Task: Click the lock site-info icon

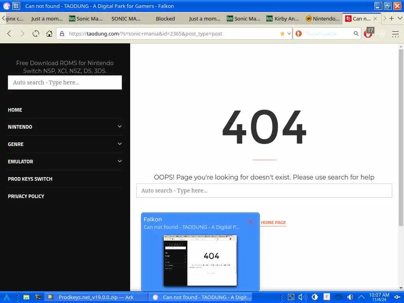Action: click(x=62, y=34)
